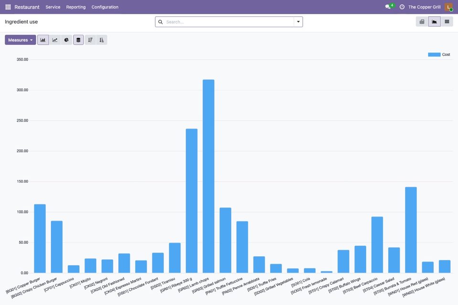Image resolution: width=458 pixels, height=305 pixels.
Task: Switch to the graph view
Action: point(434,21)
